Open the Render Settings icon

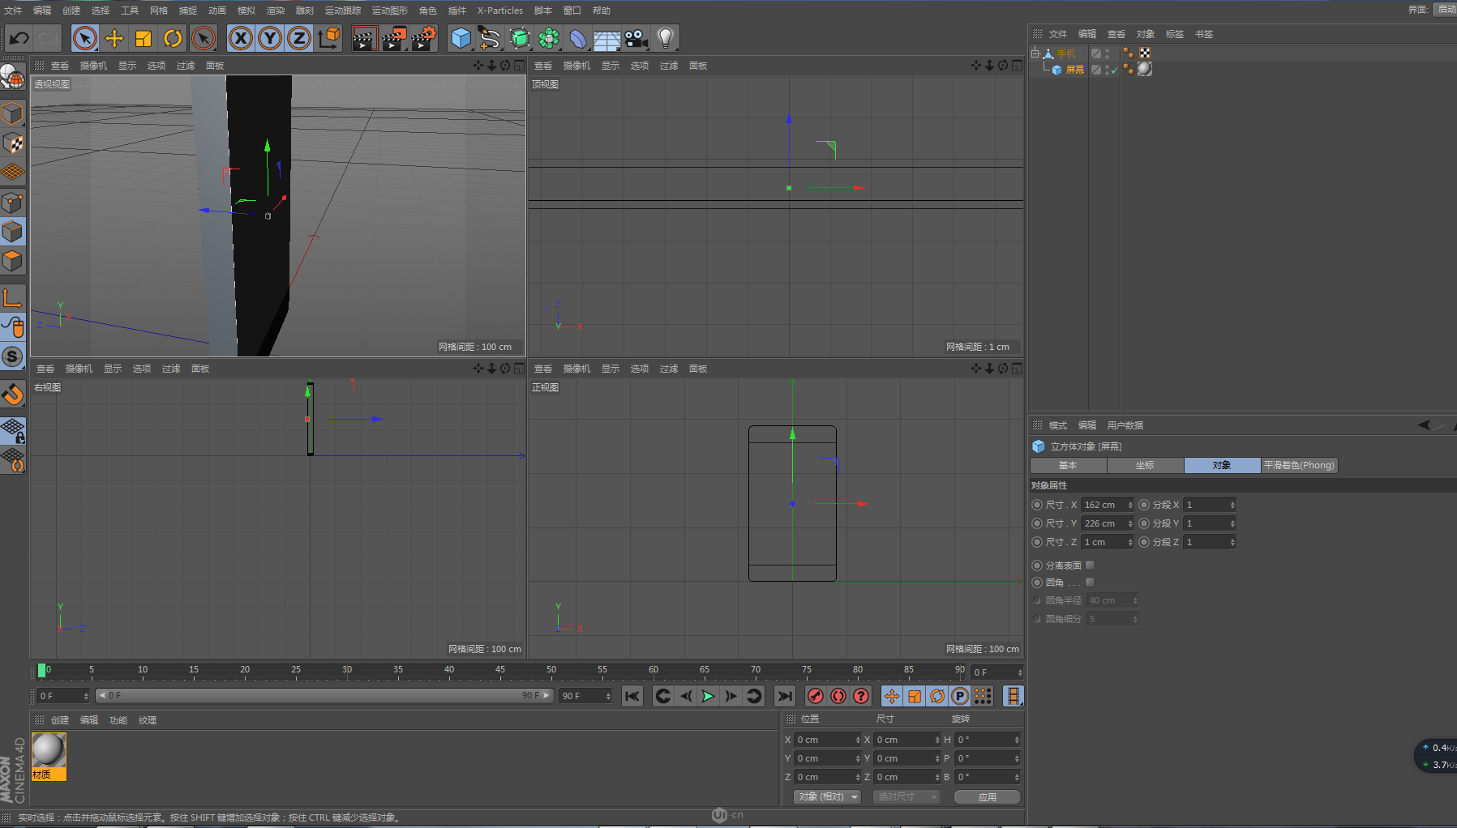point(422,38)
